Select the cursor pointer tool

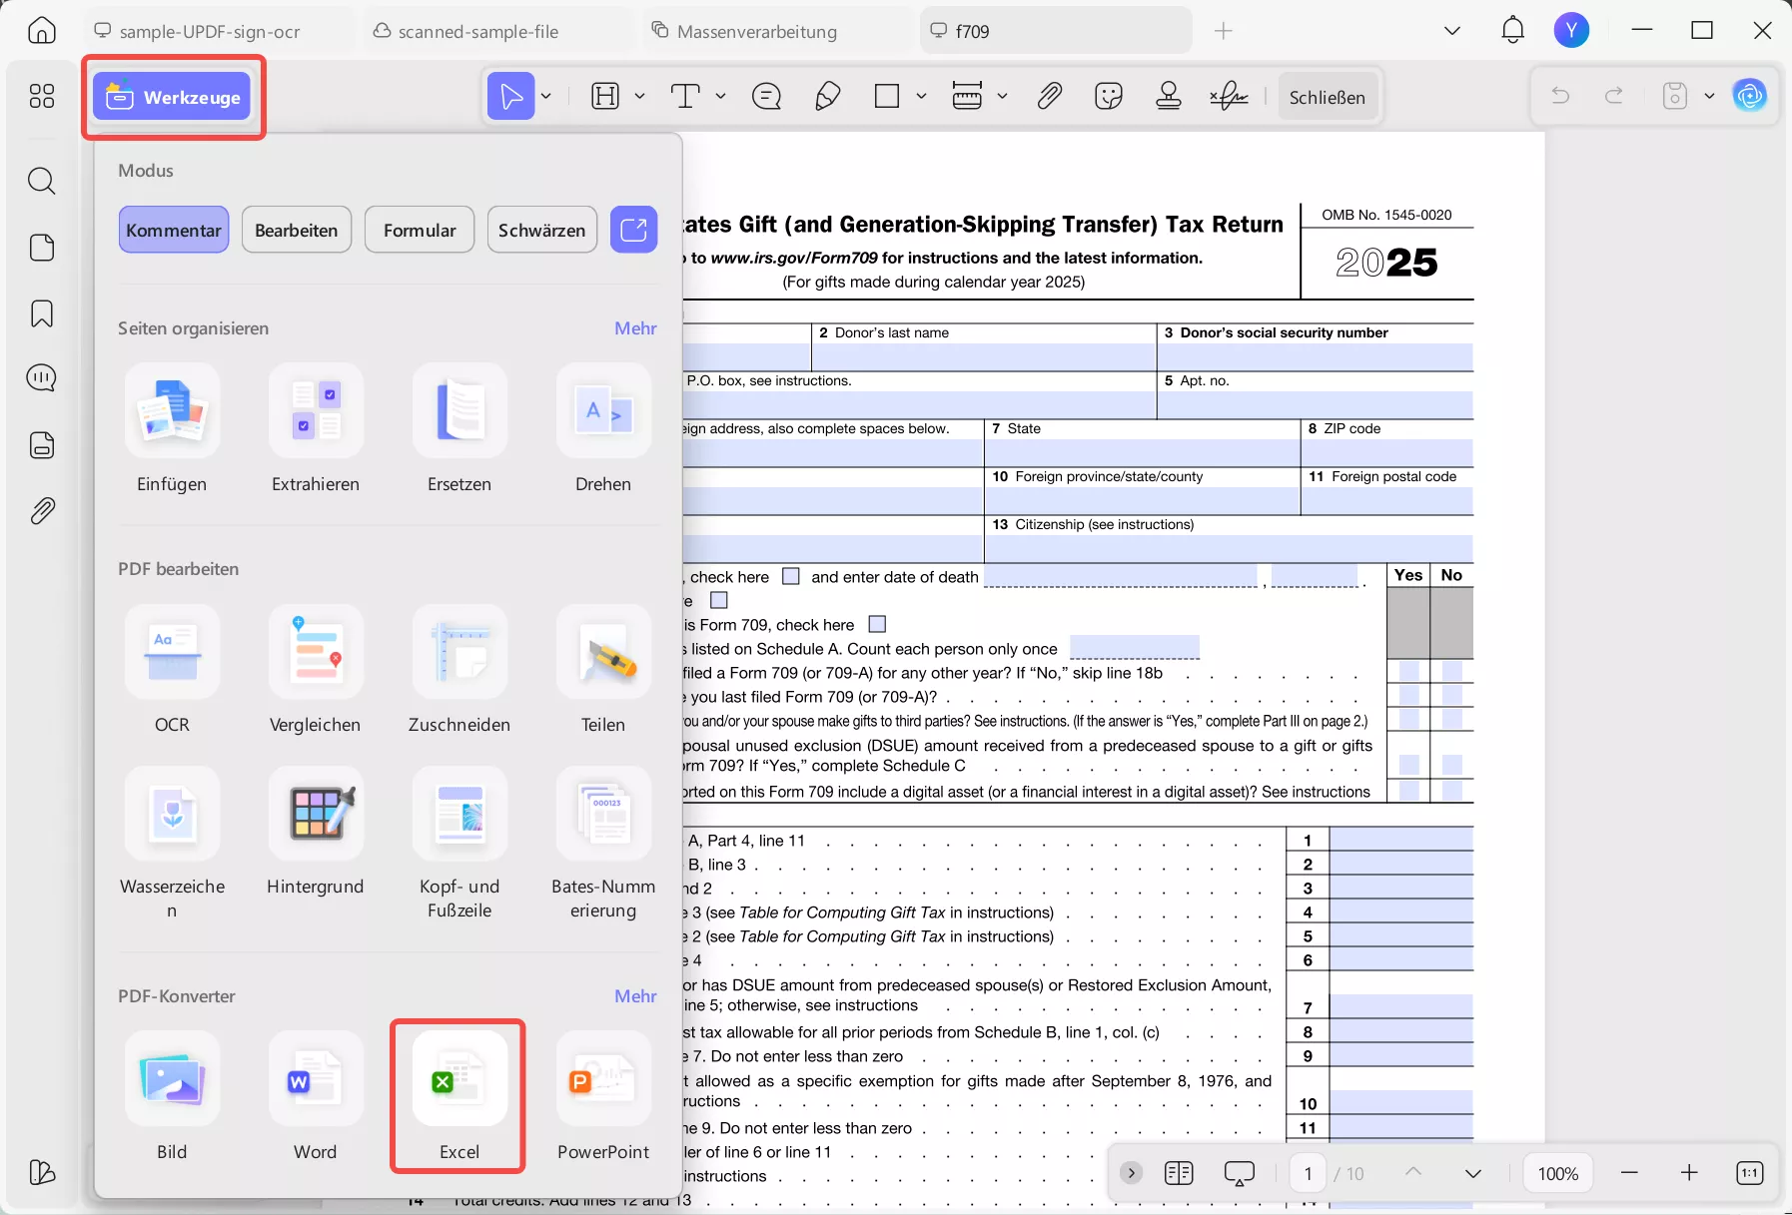pyautogui.click(x=510, y=97)
